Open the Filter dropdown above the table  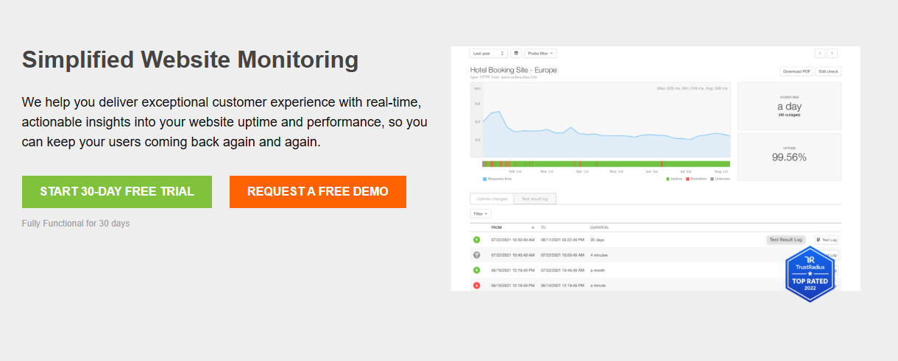[481, 214]
